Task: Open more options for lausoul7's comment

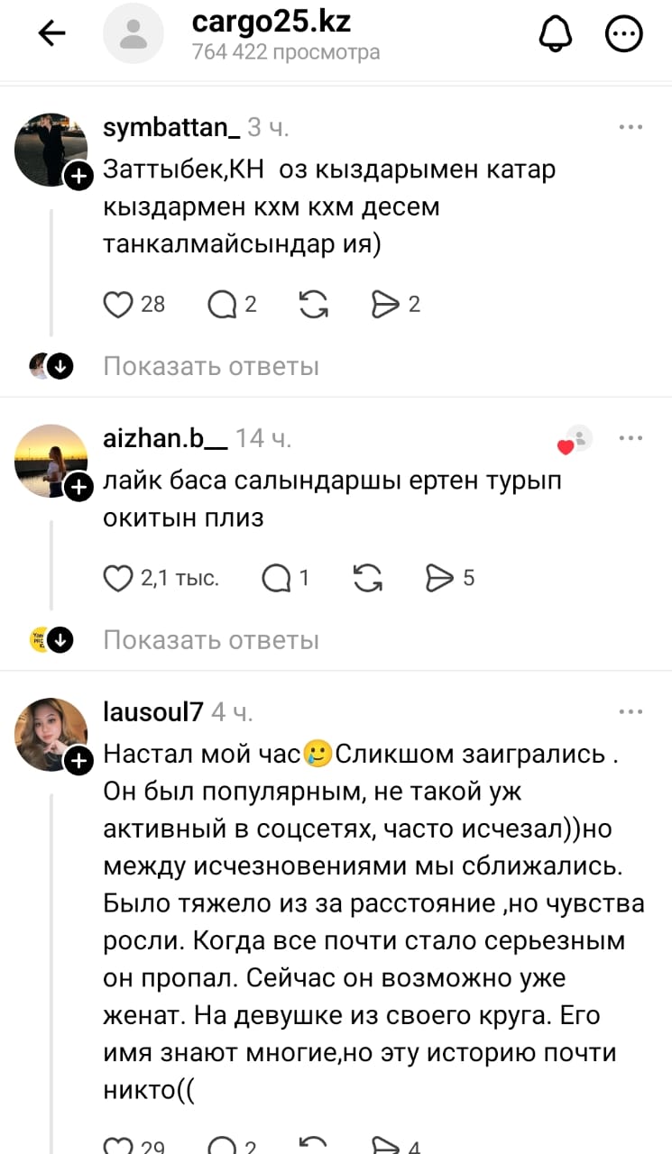Action: (x=631, y=712)
